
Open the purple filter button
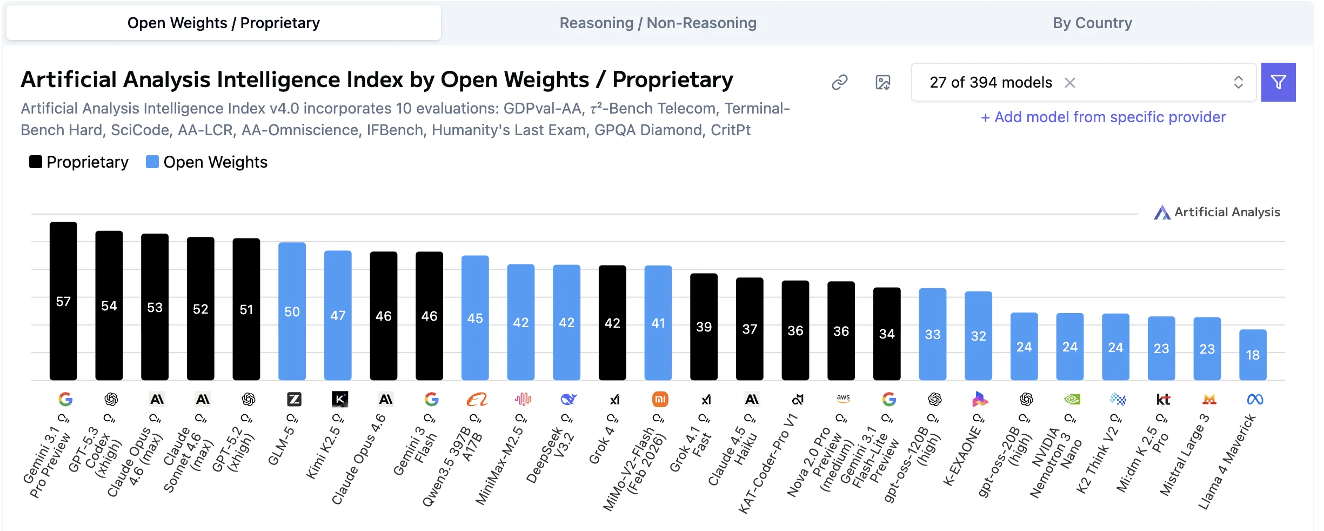point(1278,82)
